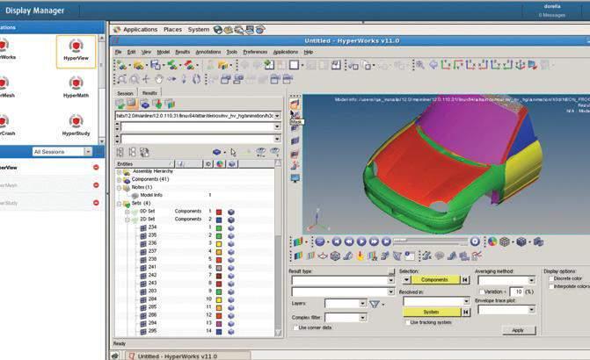Collapse the Sets (4) tree node

click(119, 204)
